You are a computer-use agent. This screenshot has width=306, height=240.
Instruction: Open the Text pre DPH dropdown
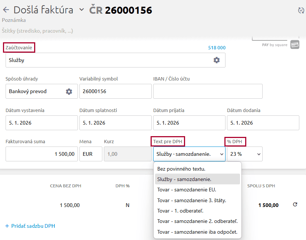pos(189,154)
